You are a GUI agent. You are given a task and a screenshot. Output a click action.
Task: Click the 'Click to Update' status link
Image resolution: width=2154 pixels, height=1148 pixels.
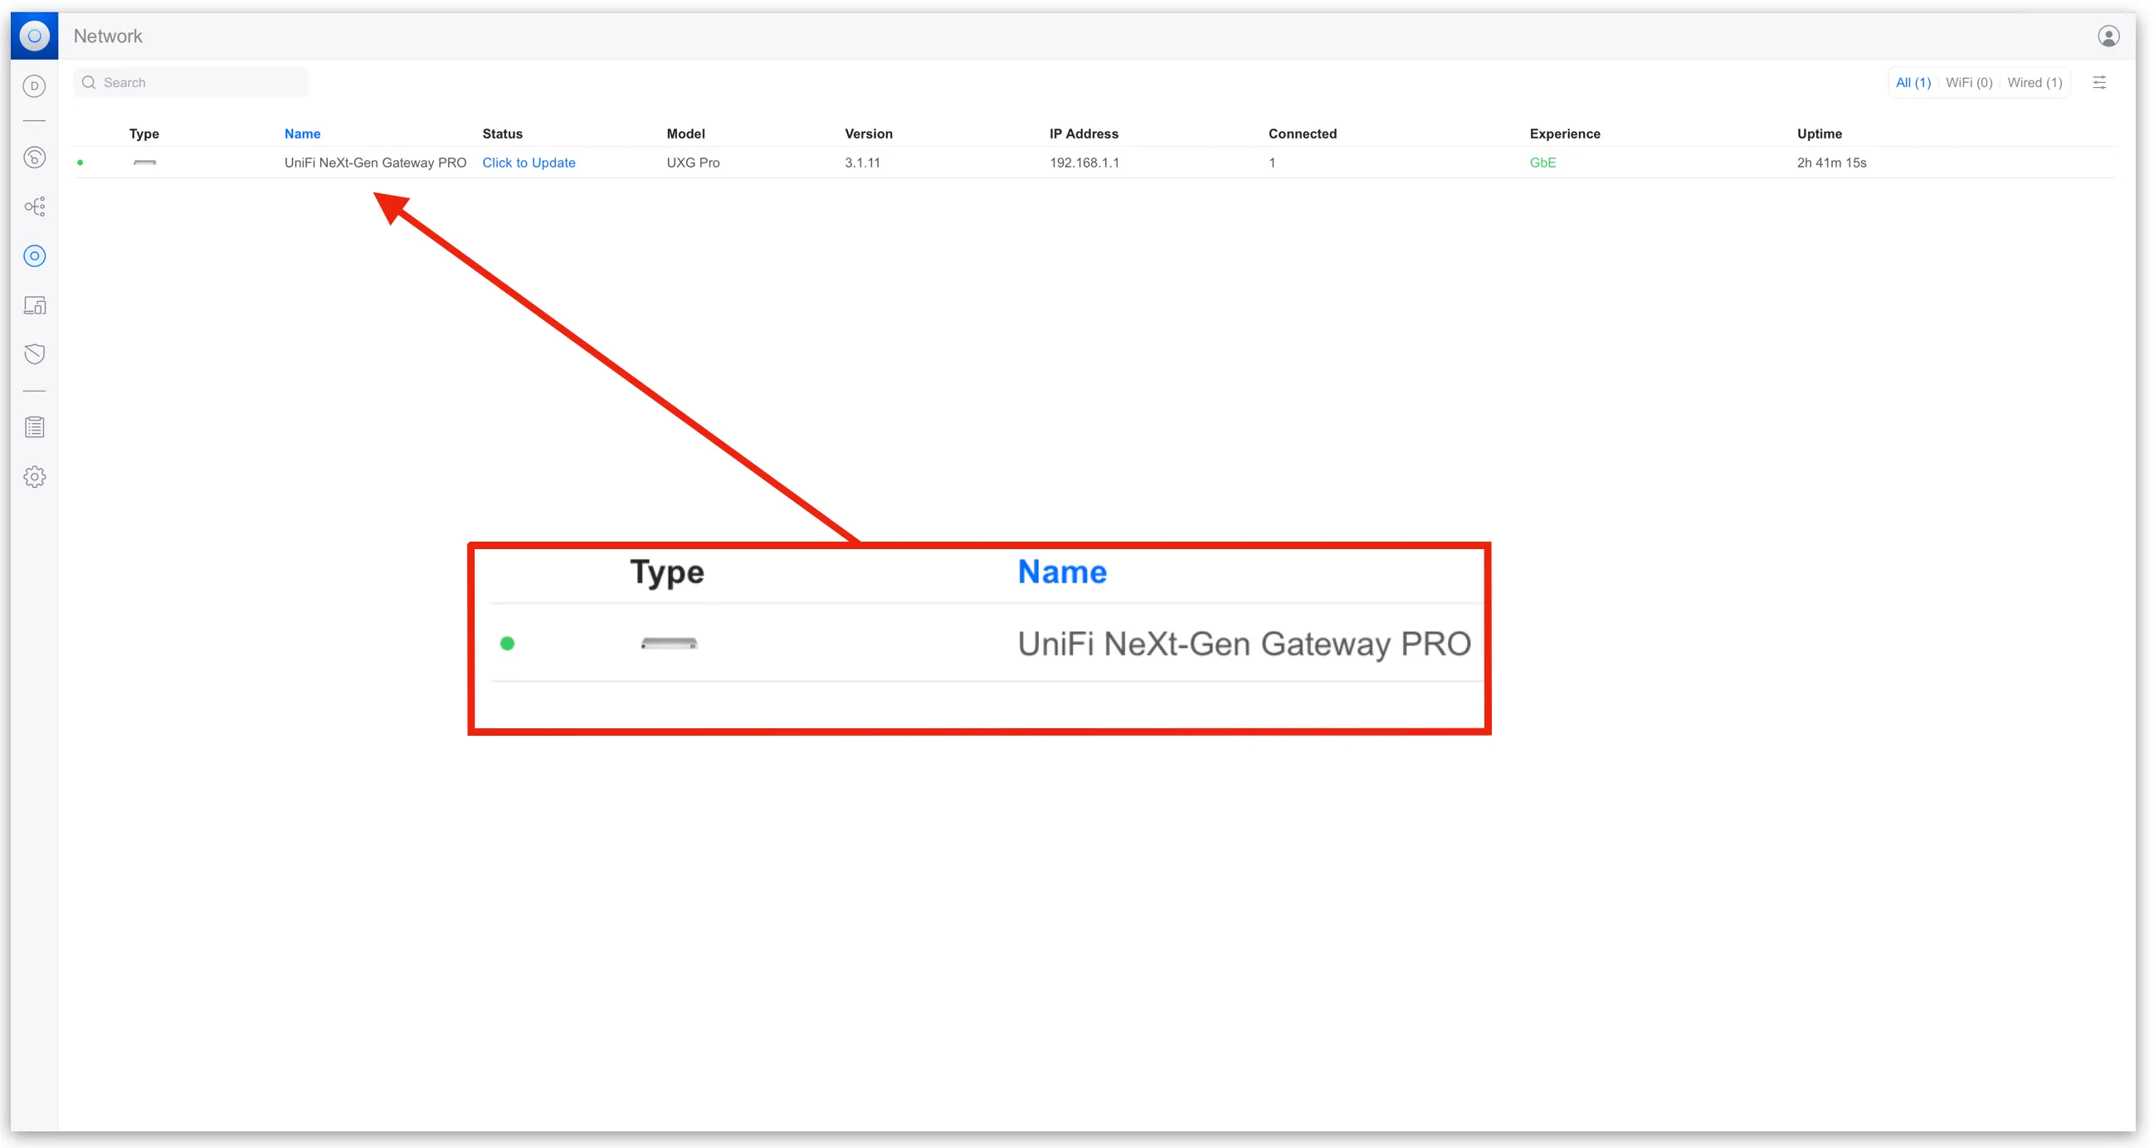coord(529,163)
